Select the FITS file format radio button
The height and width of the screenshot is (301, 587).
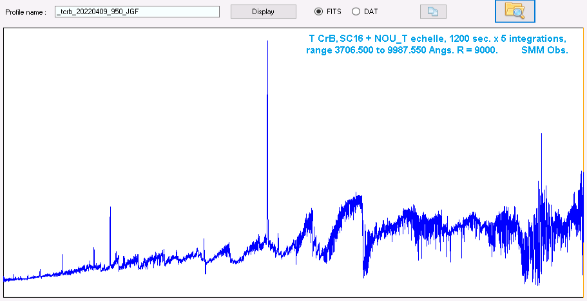(x=318, y=12)
